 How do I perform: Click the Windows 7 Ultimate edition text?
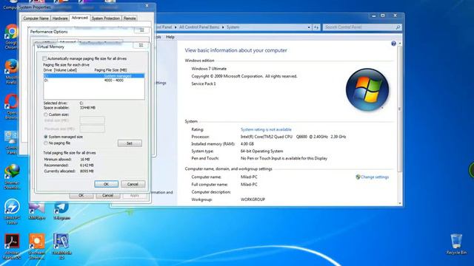[209, 69]
